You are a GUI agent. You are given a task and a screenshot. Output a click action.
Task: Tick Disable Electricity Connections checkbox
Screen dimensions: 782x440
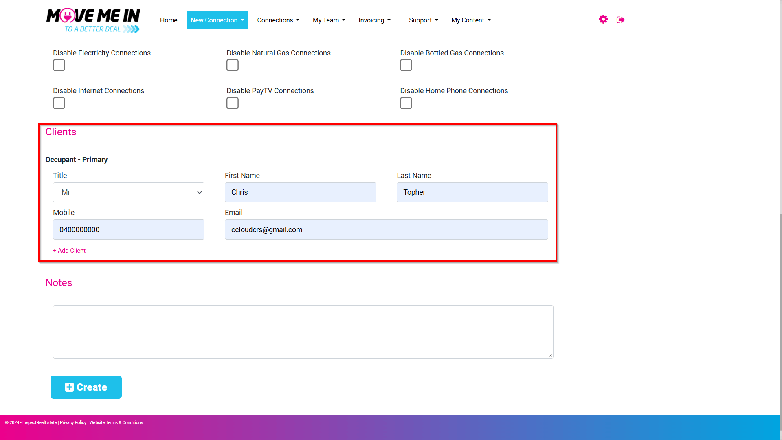click(x=59, y=65)
